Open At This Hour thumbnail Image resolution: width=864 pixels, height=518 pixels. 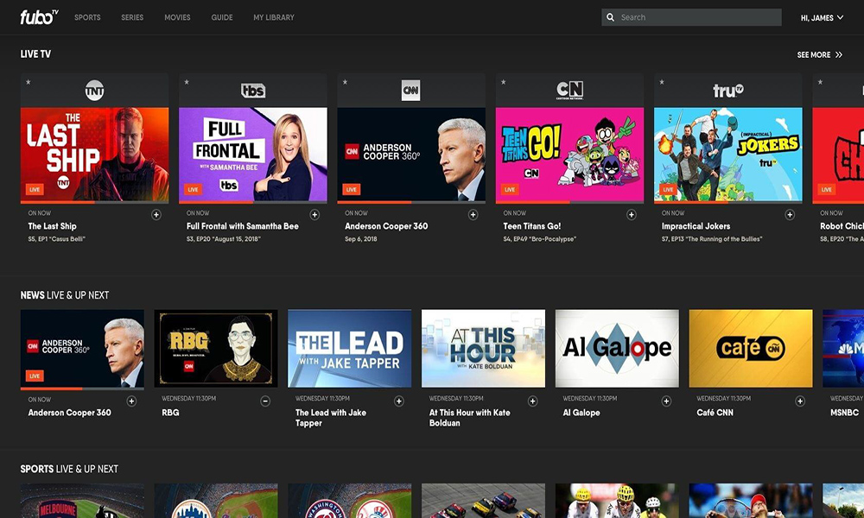click(x=483, y=349)
